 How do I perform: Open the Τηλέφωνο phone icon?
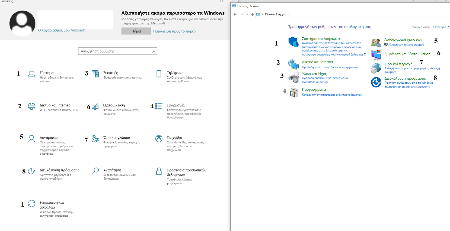tap(159, 74)
